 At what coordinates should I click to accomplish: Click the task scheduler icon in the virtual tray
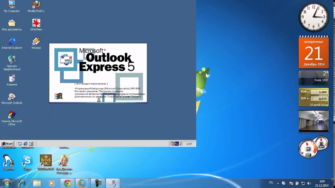click(172, 144)
